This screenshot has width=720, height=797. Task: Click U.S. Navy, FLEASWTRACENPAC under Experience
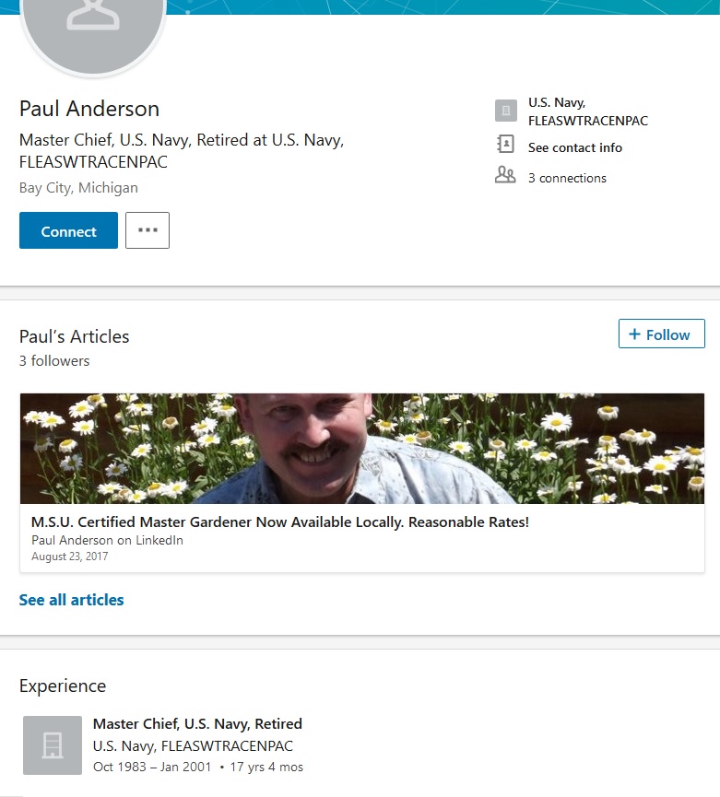(x=193, y=745)
